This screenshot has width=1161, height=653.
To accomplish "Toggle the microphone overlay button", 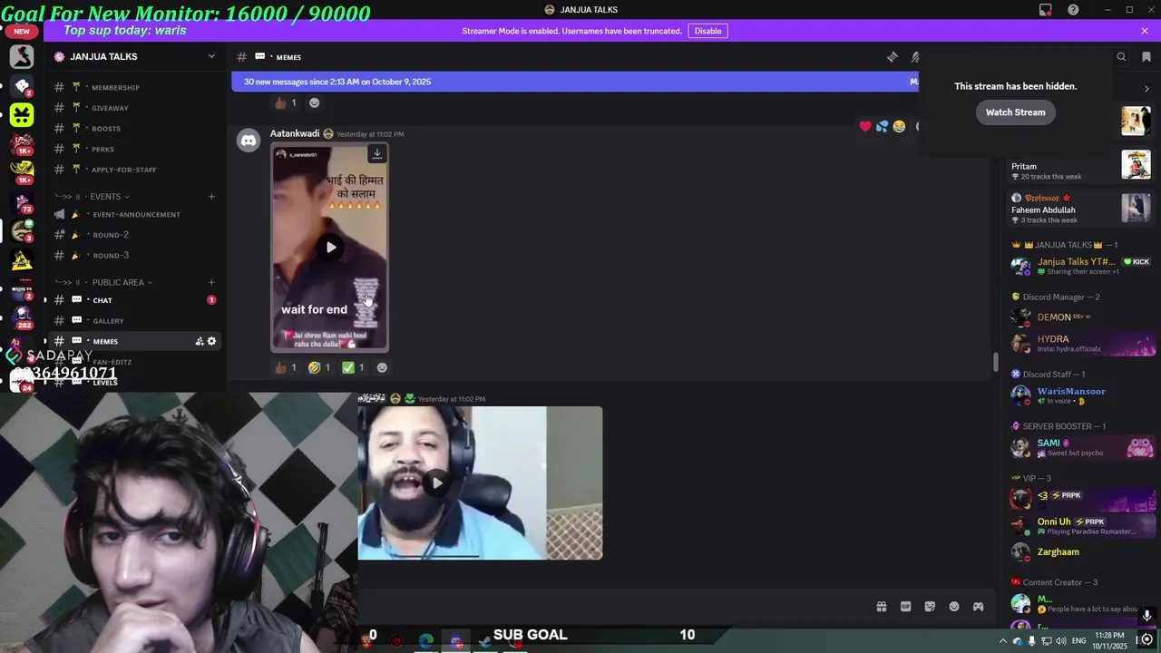I will pos(1147,617).
